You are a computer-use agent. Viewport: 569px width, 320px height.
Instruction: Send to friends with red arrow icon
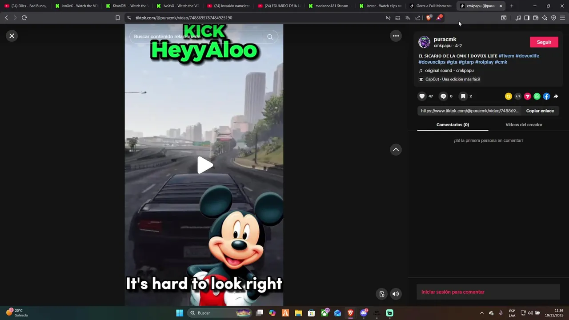pos(528,96)
